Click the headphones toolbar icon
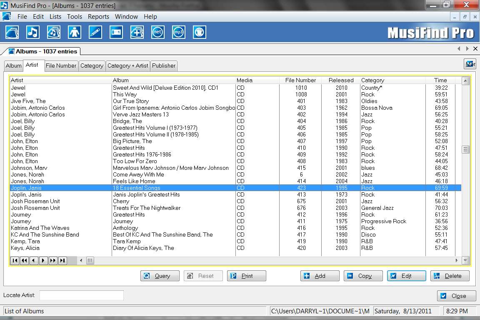480x320 pixels. pos(199,32)
